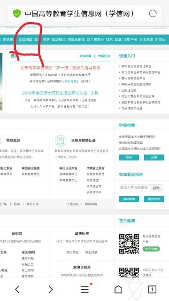Open 网上调剂 link
The height and width of the screenshot is (301, 169).
28,270
